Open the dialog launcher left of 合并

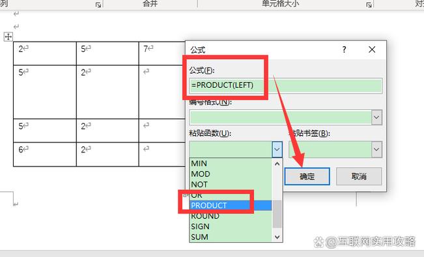point(98,5)
